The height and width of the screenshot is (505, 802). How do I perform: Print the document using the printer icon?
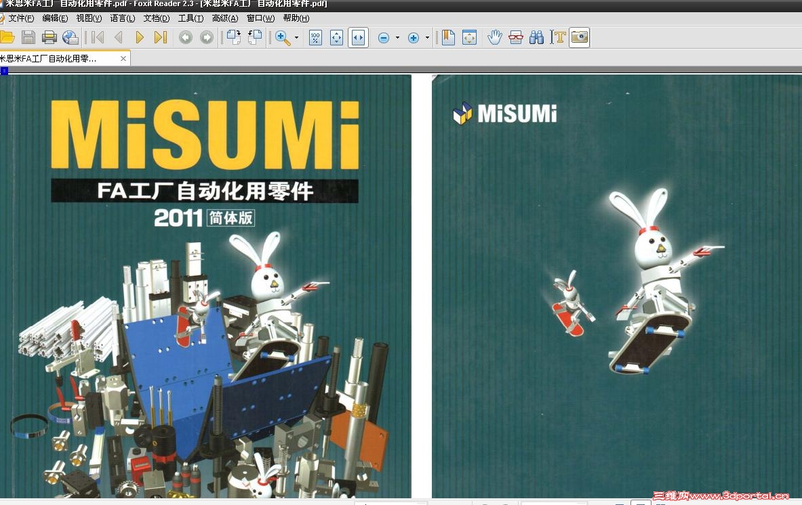click(x=49, y=37)
